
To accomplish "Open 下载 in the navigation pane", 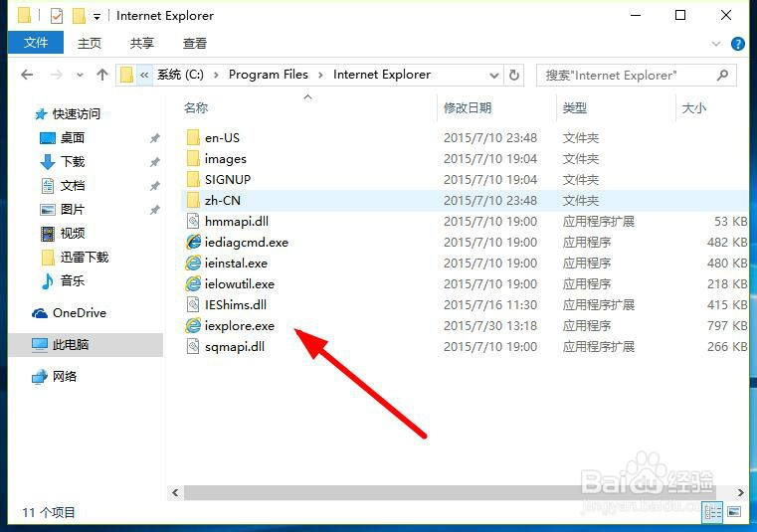I will 62,162.
